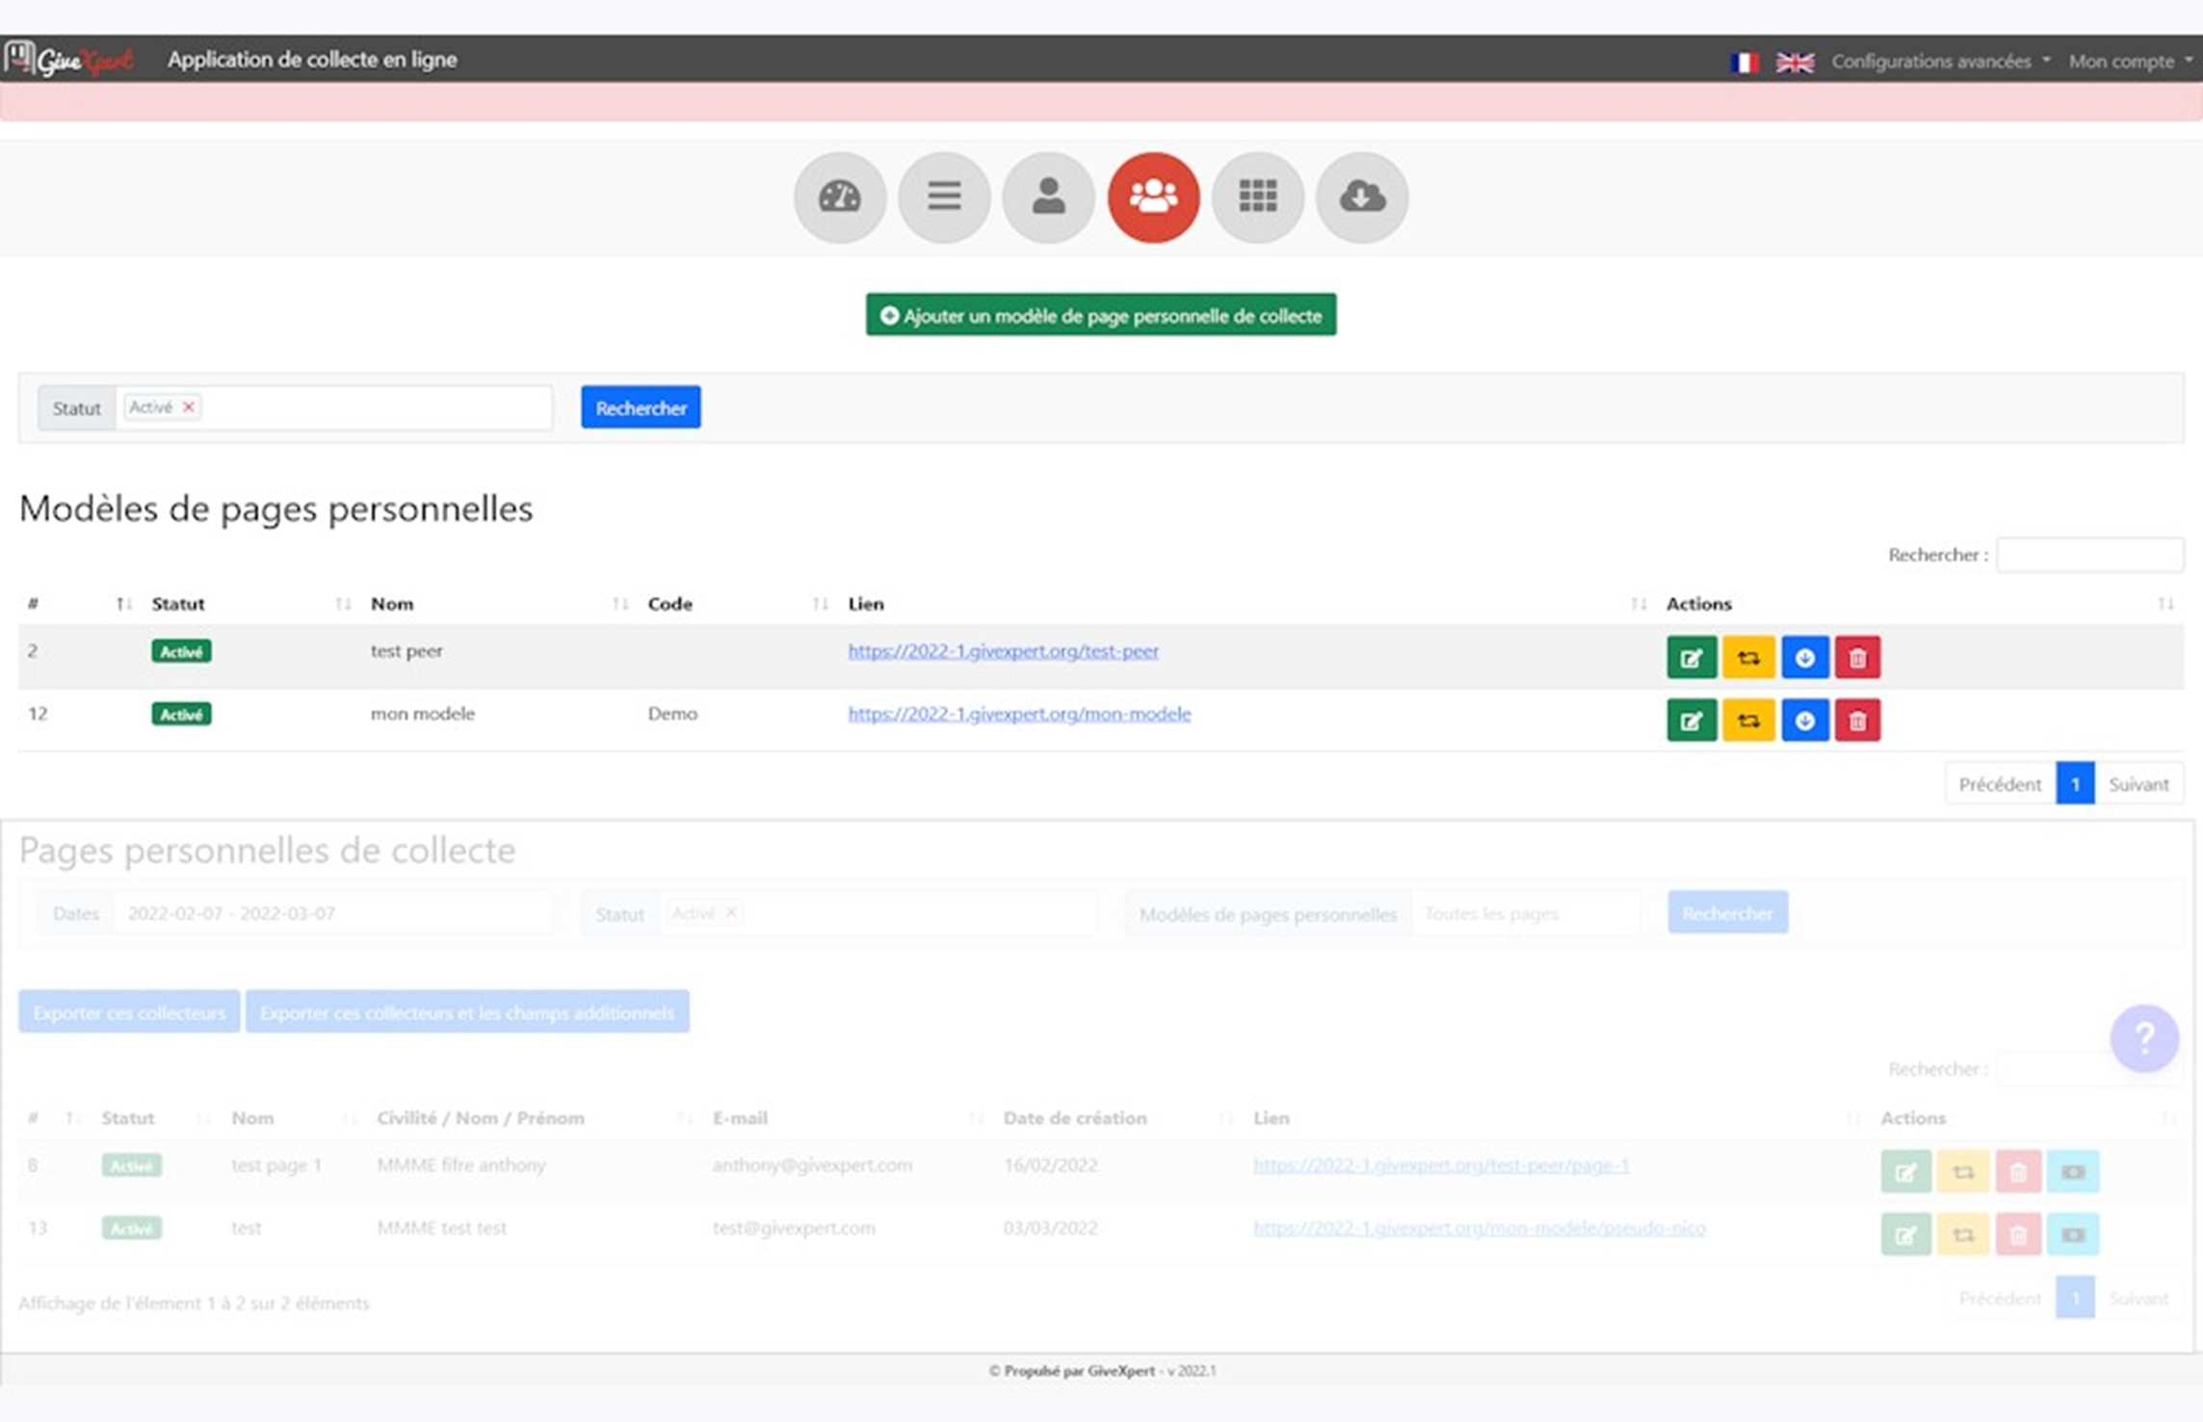Screen dimensions: 2203x1422
Task: Edit the 'test page 1' collection page
Action: [x=1905, y=1172]
